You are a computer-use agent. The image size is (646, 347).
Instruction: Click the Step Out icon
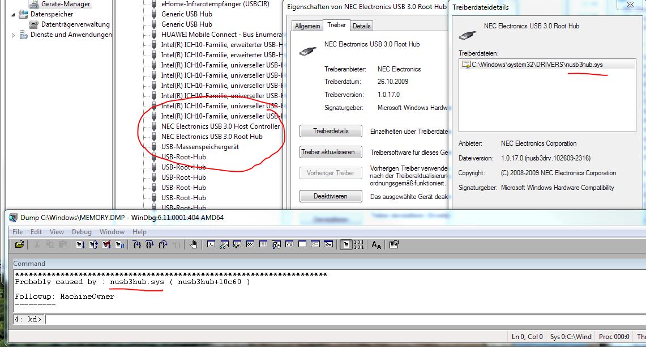click(163, 245)
